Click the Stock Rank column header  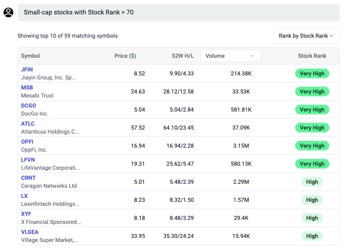(x=312, y=56)
